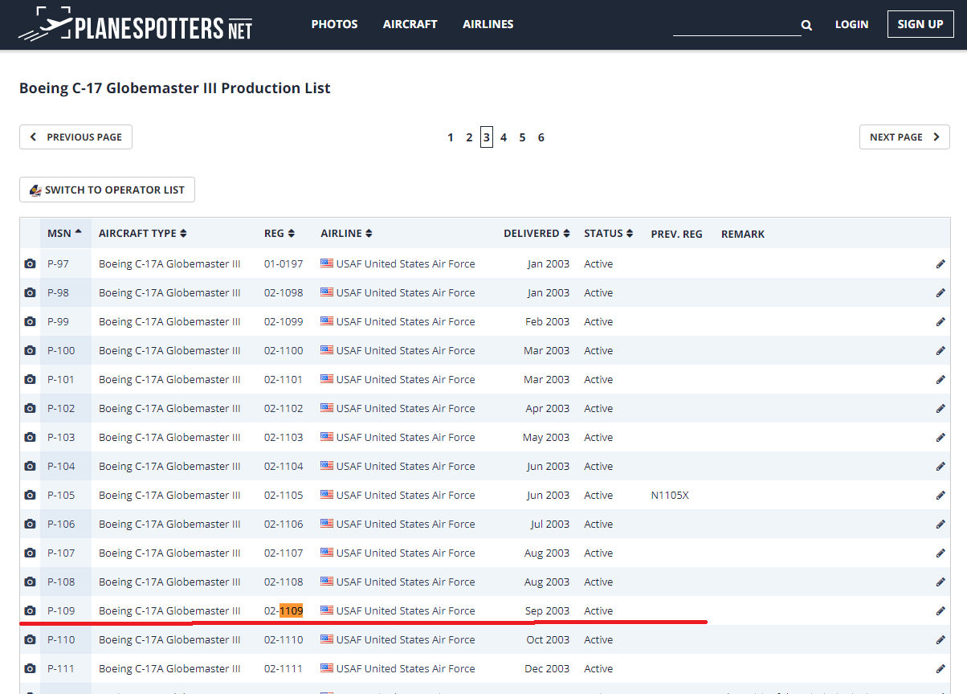Open camera photos icon for MSN P-106
Viewport: 967px width, 694px height.
[30, 524]
